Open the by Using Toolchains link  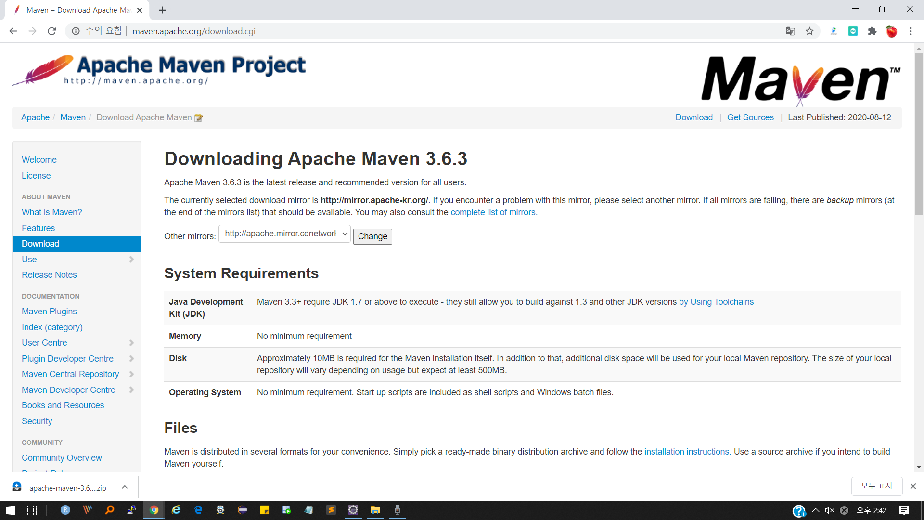pyautogui.click(x=716, y=302)
